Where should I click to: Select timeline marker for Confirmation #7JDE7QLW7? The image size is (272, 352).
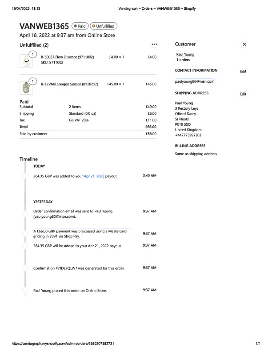coord(25,268)
